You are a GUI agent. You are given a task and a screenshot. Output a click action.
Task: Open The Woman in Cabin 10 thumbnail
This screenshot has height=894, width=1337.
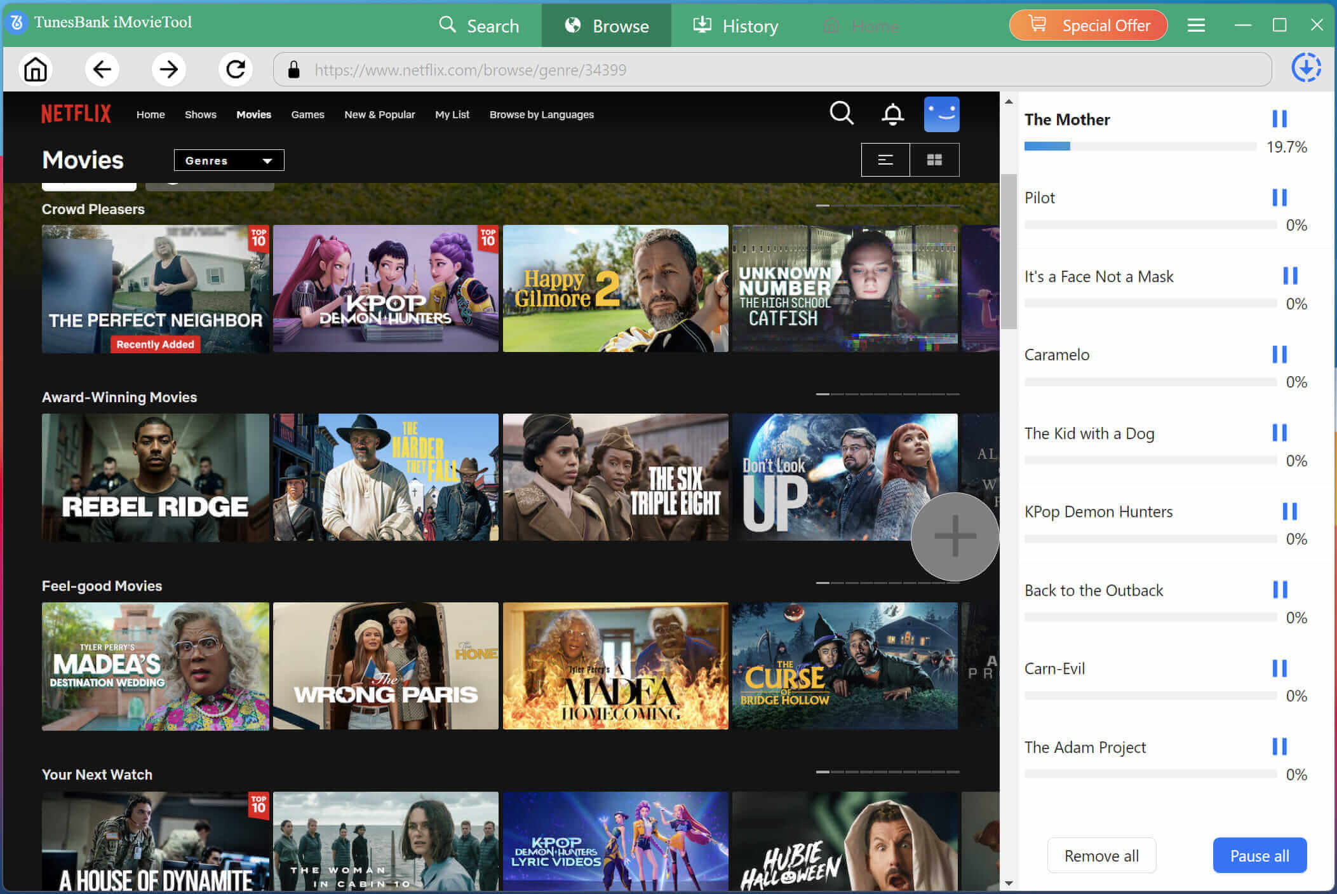point(386,841)
